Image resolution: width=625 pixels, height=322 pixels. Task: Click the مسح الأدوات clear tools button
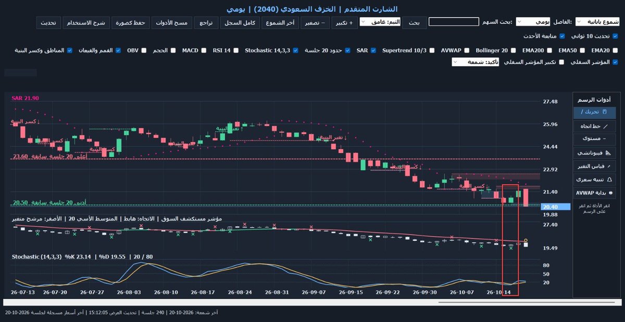click(x=172, y=22)
